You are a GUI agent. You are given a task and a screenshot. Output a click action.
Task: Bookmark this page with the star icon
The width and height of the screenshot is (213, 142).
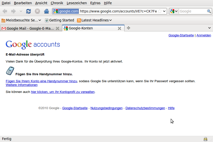click(x=160, y=11)
